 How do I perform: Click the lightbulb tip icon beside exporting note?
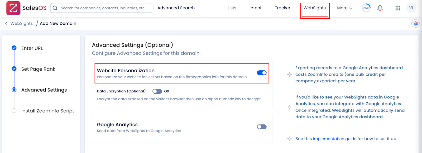click(x=289, y=75)
